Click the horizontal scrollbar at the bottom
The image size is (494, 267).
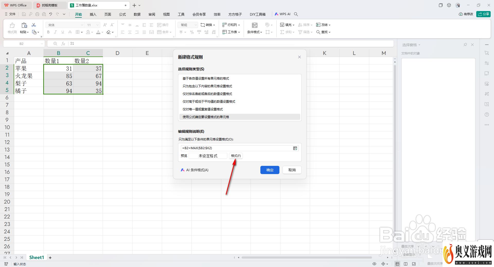coord(306,258)
